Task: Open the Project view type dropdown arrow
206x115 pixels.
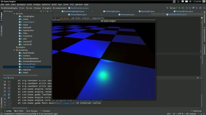Action: (x=19, y=11)
